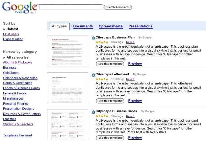Open Presentation Designs category
Screen dimensions: 206x141
pyautogui.click(x=19, y=109)
